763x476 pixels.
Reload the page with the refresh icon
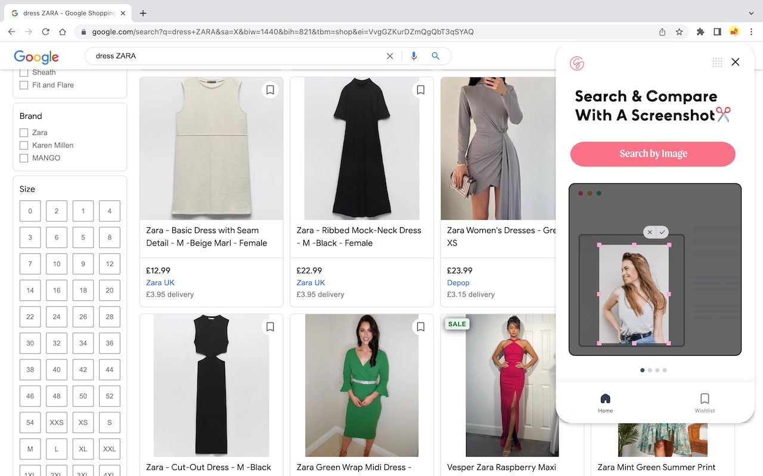[x=46, y=32]
